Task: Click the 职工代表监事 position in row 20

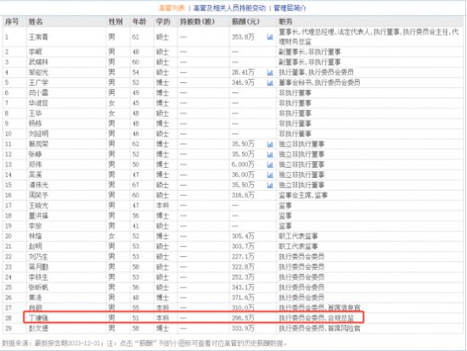Action: [x=298, y=237]
